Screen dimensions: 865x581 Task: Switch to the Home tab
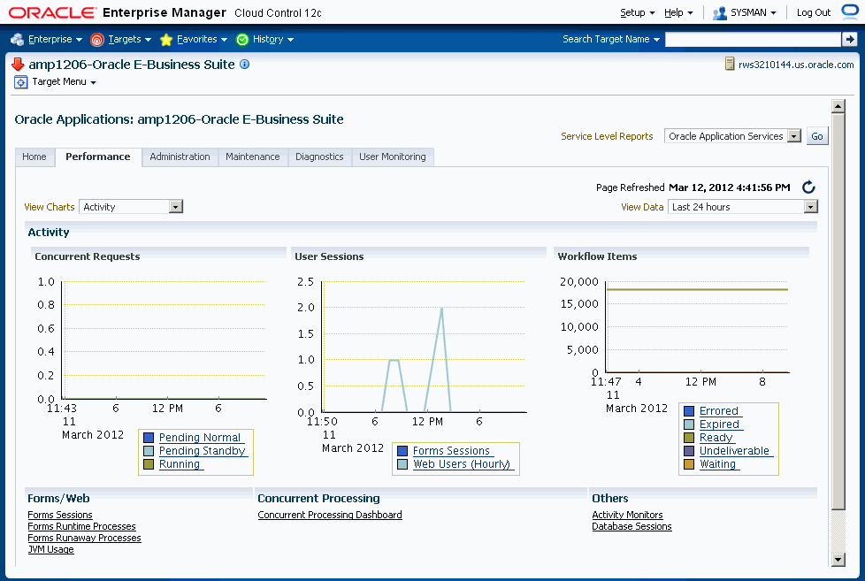[x=34, y=157]
